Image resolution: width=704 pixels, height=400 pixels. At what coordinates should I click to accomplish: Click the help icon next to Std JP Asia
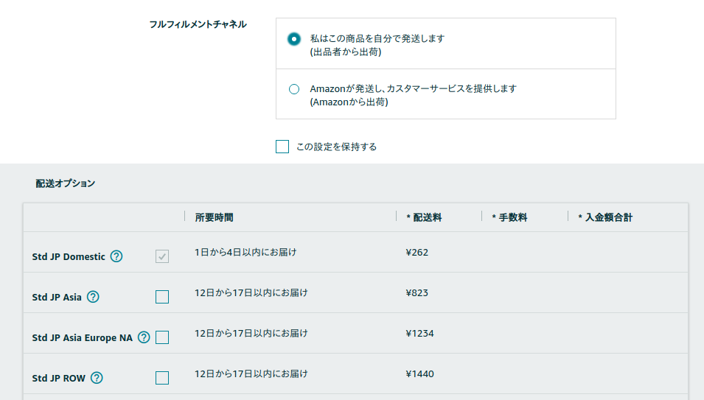click(x=93, y=297)
